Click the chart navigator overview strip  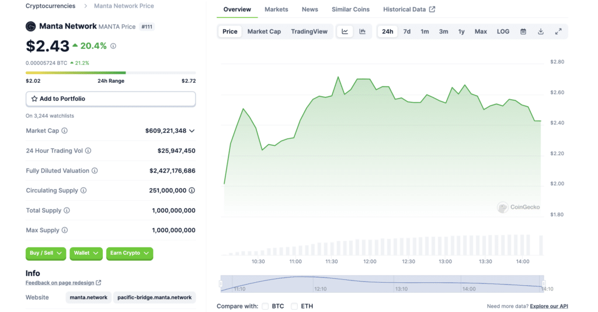(382, 284)
